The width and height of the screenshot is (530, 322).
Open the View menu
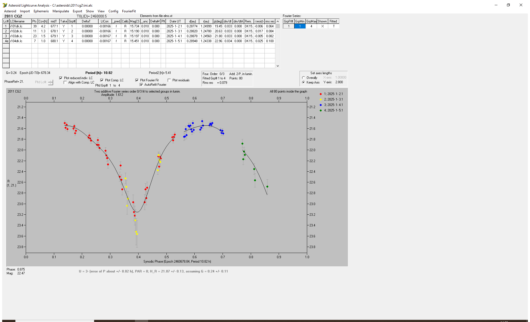coord(101,11)
